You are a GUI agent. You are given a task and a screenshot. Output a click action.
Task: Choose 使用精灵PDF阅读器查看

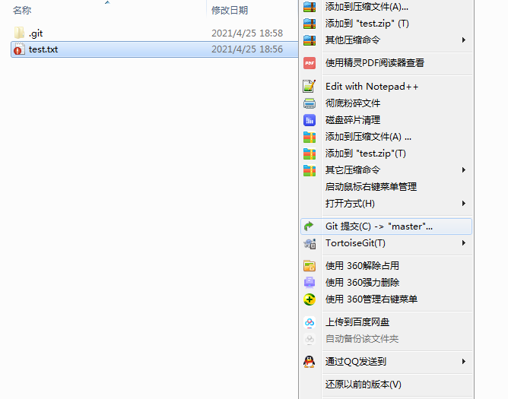[387, 63]
